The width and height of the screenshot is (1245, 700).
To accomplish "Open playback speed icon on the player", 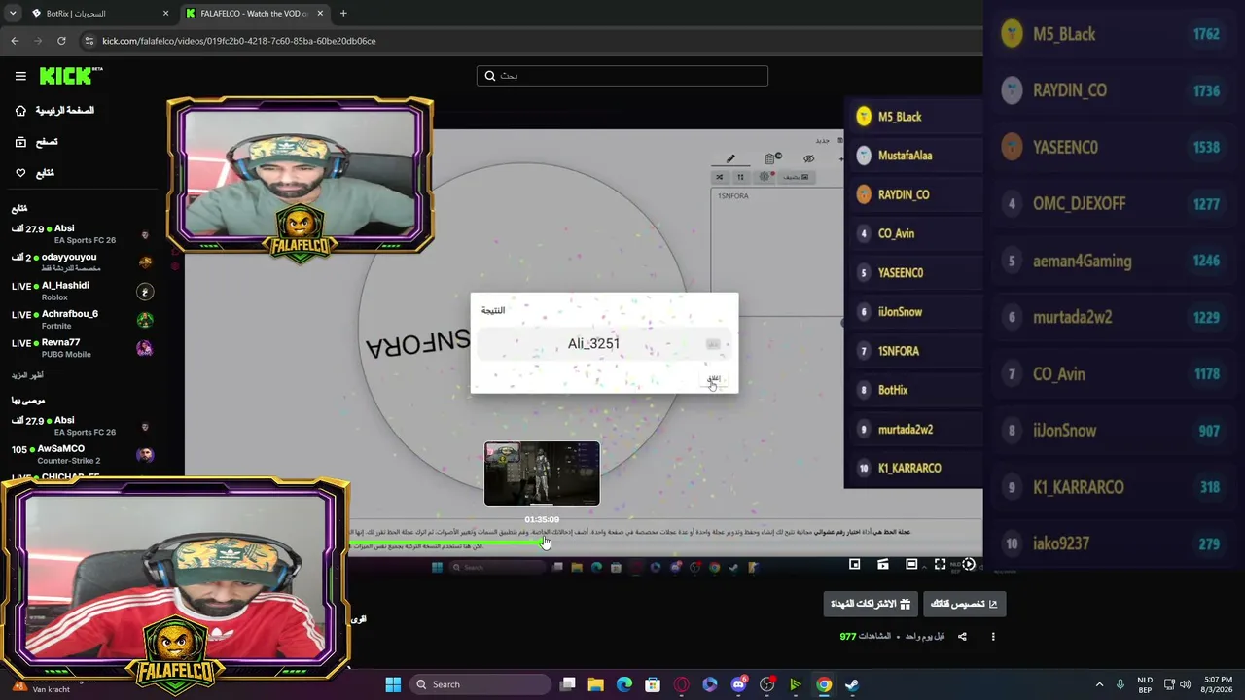I will coord(968,564).
